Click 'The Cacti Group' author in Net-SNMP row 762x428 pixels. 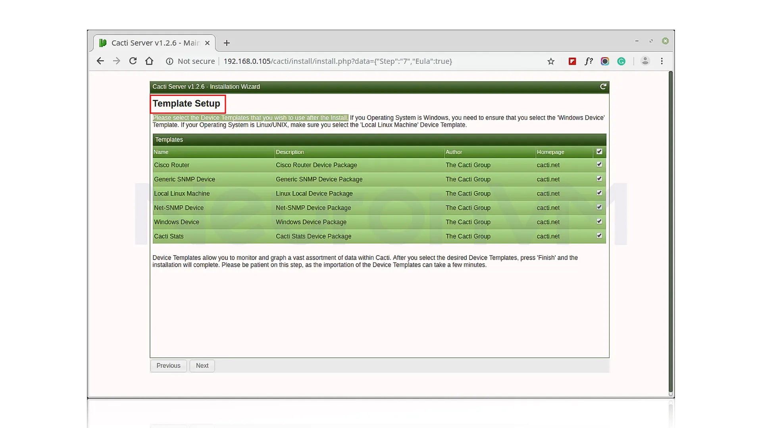coord(468,208)
